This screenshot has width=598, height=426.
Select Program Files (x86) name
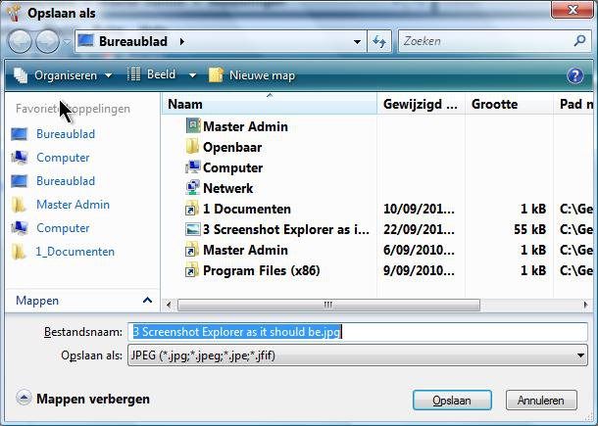(x=261, y=270)
